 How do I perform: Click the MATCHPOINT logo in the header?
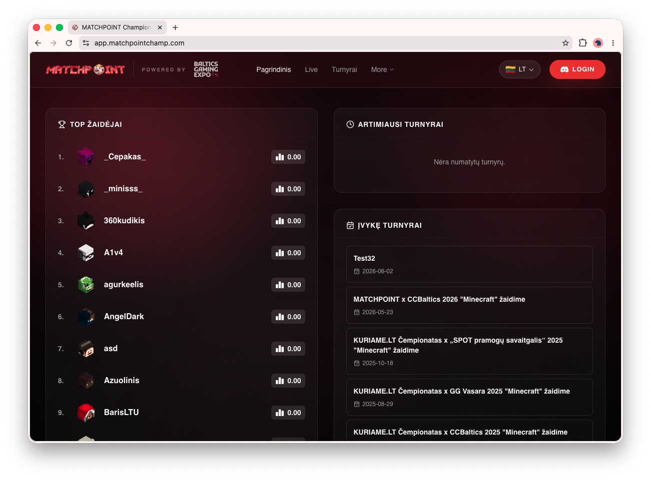[x=85, y=69]
